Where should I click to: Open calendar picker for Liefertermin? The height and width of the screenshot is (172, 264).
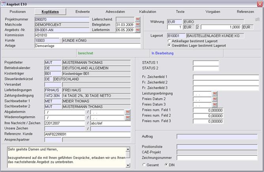138,30
